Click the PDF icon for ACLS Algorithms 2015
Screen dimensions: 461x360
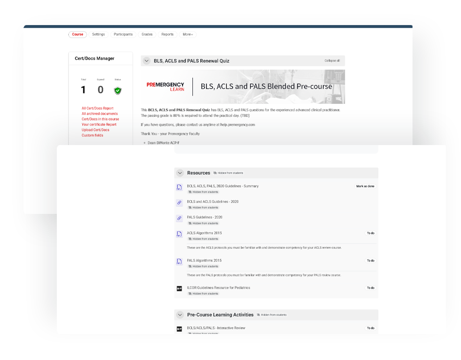coord(179,234)
